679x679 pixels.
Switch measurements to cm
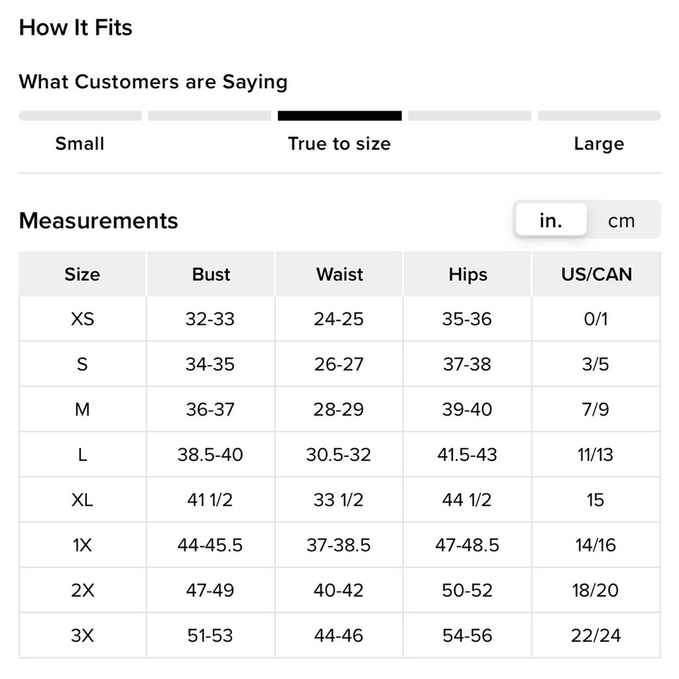click(621, 221)
